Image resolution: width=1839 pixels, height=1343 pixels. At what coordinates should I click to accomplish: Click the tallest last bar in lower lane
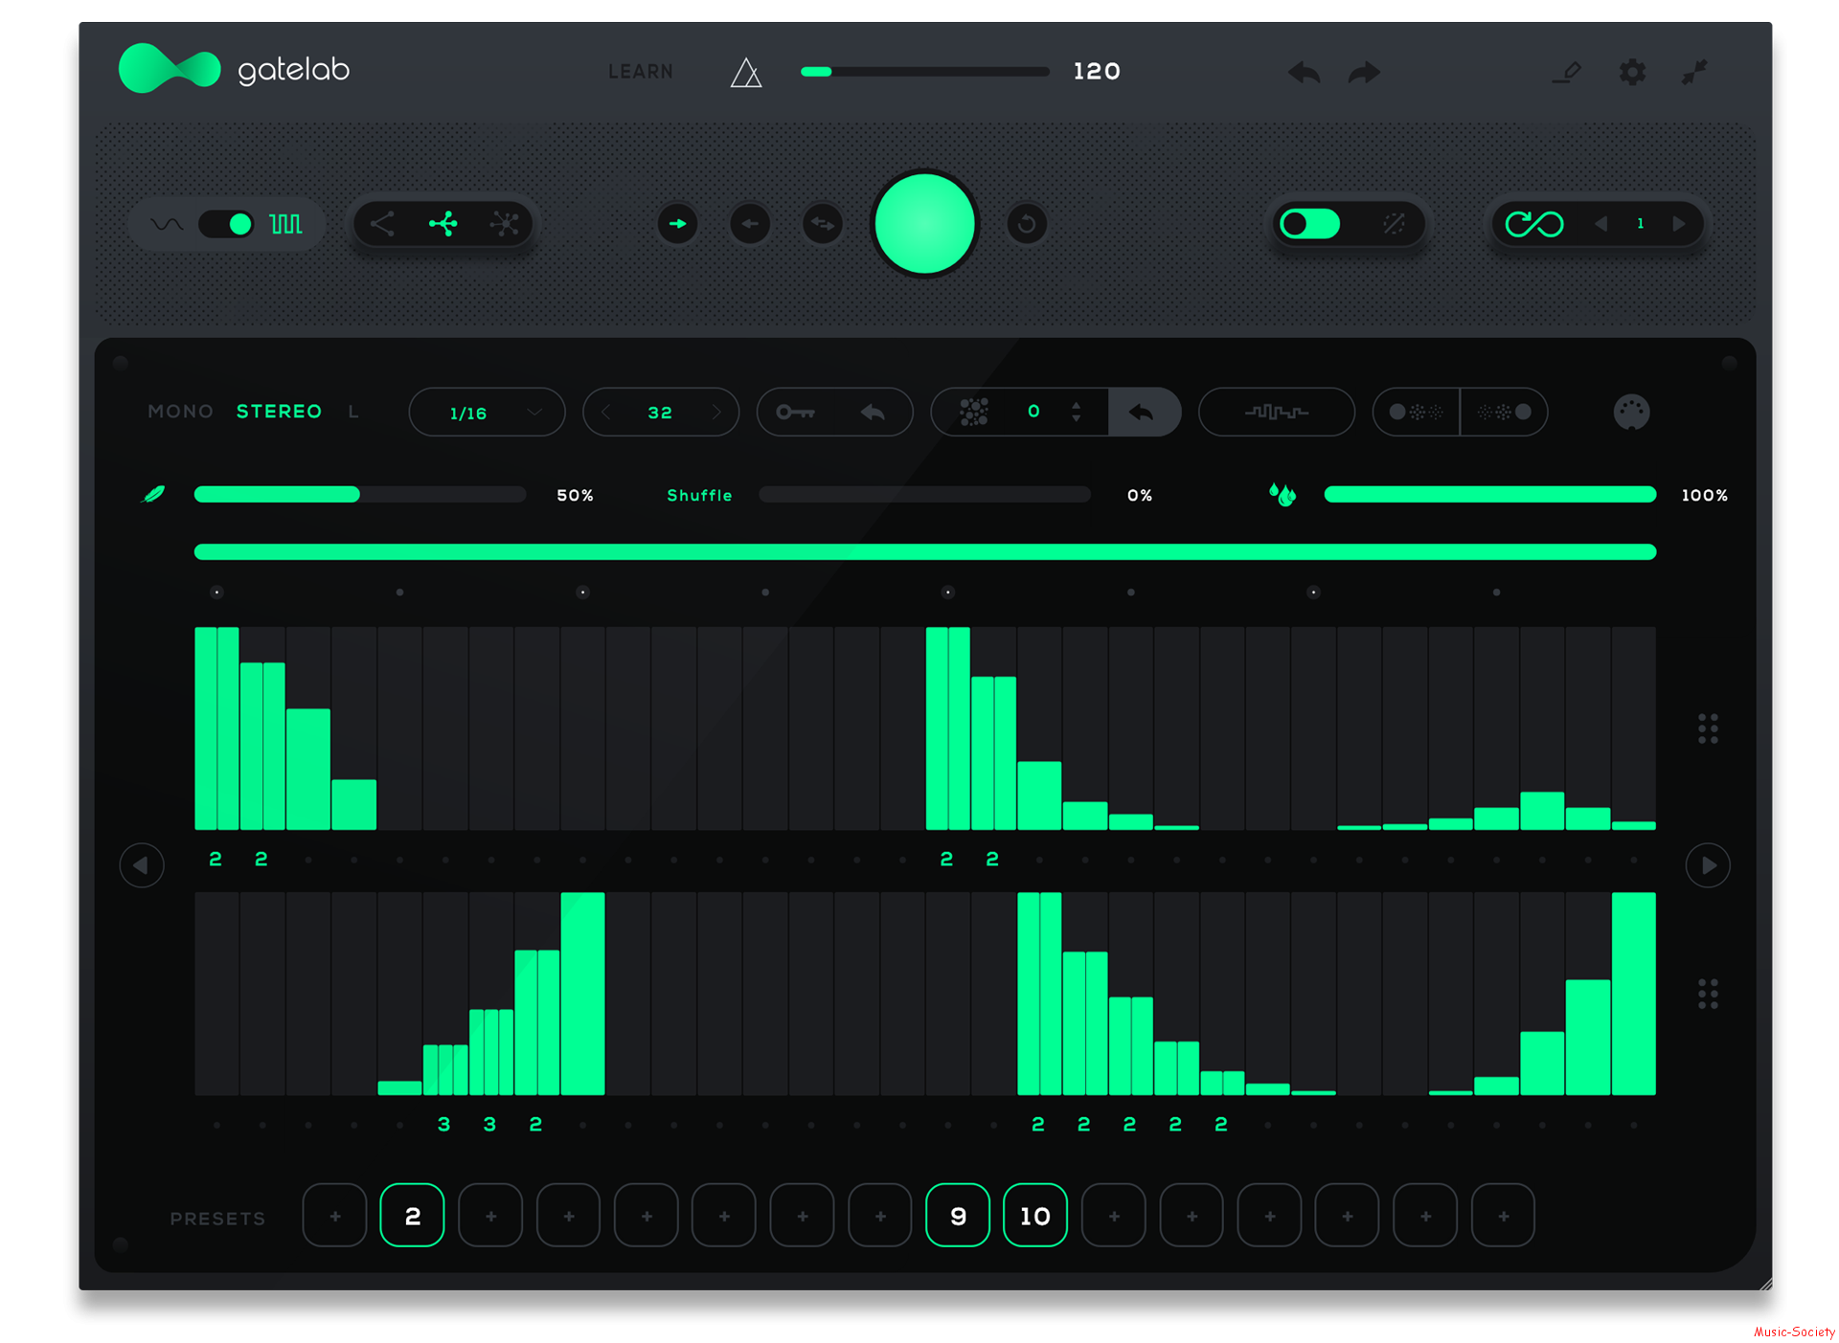[x=1634, y=994]
